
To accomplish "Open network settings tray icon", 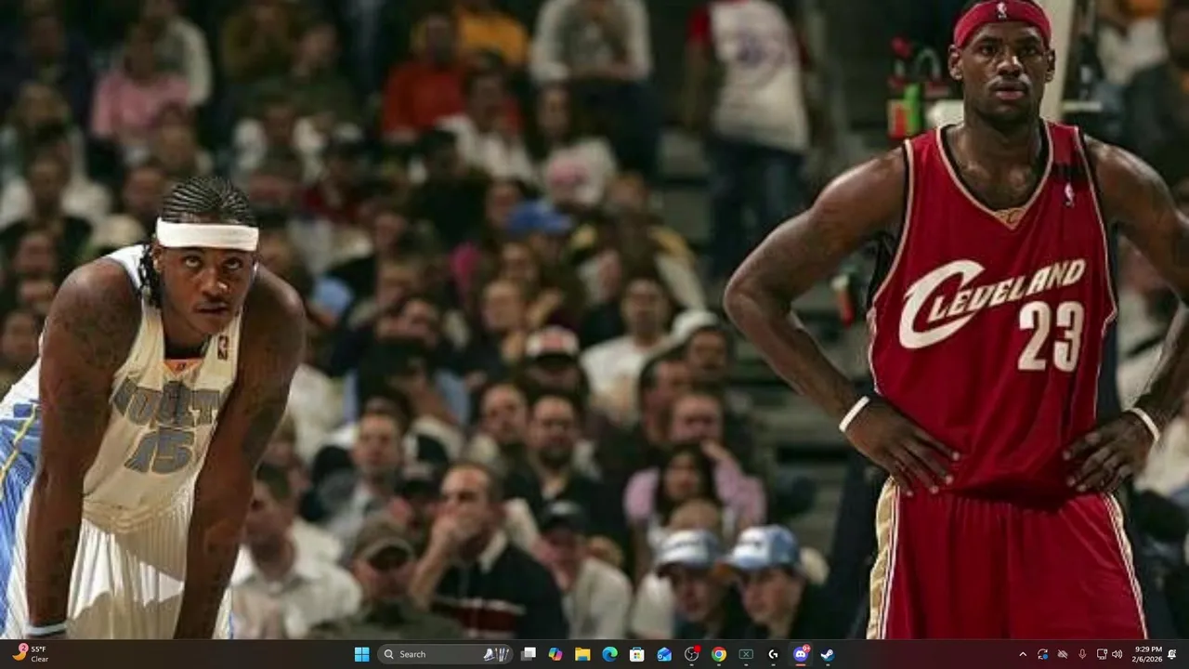I will [1102, 654].
